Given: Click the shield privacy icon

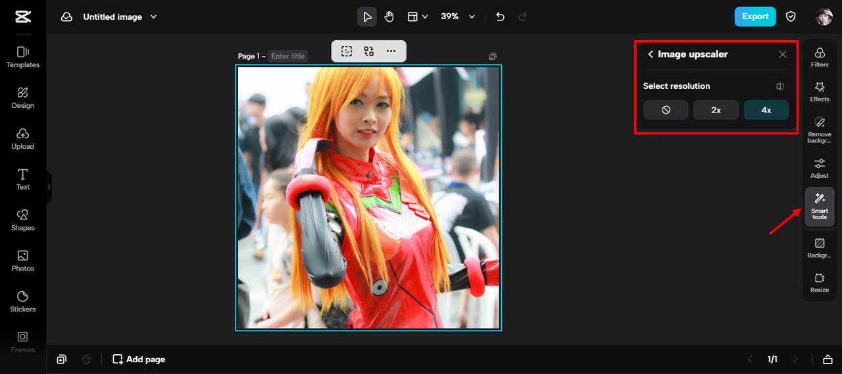Looking at the screenshot, I should tap(791, 16).
